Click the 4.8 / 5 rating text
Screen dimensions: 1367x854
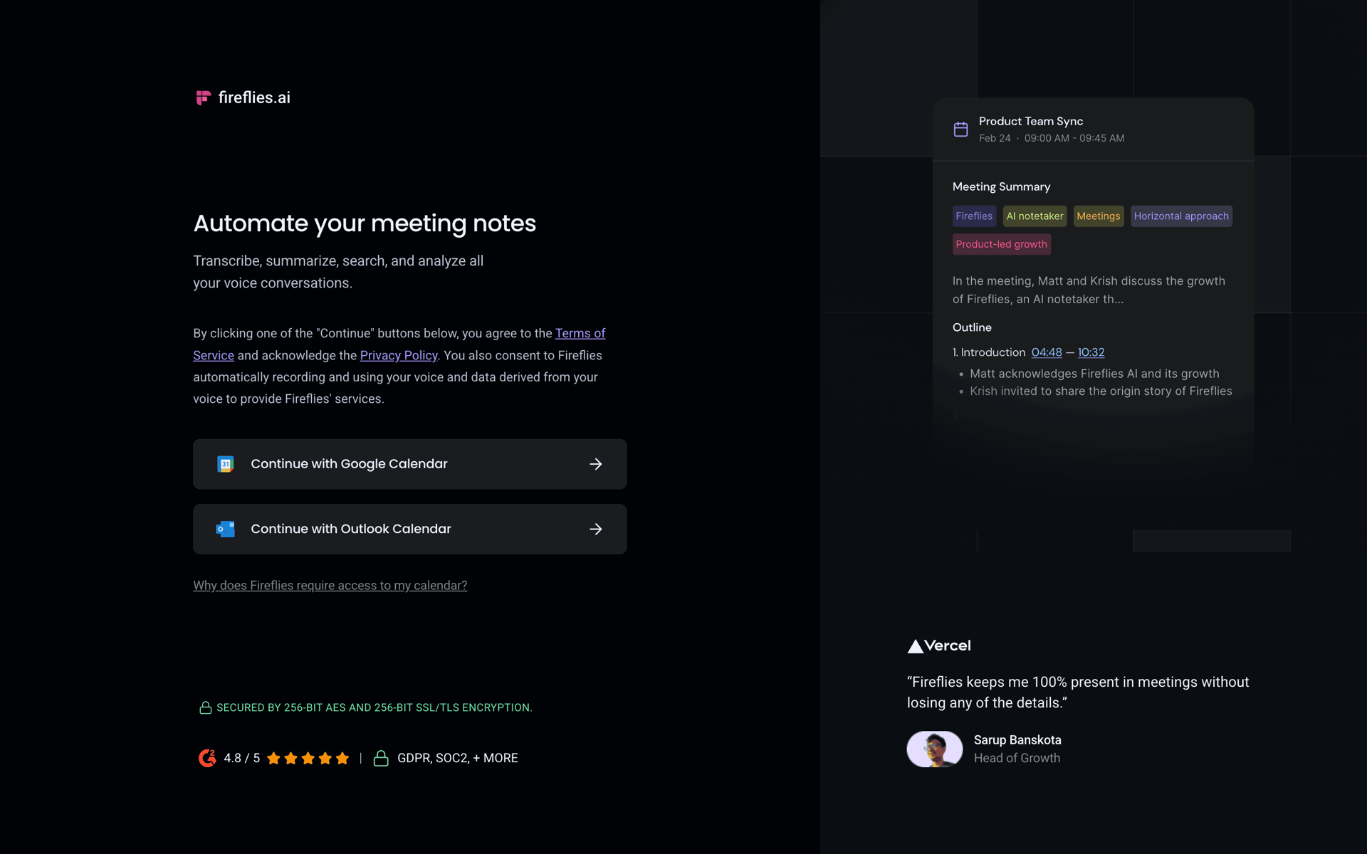[242, 758]
